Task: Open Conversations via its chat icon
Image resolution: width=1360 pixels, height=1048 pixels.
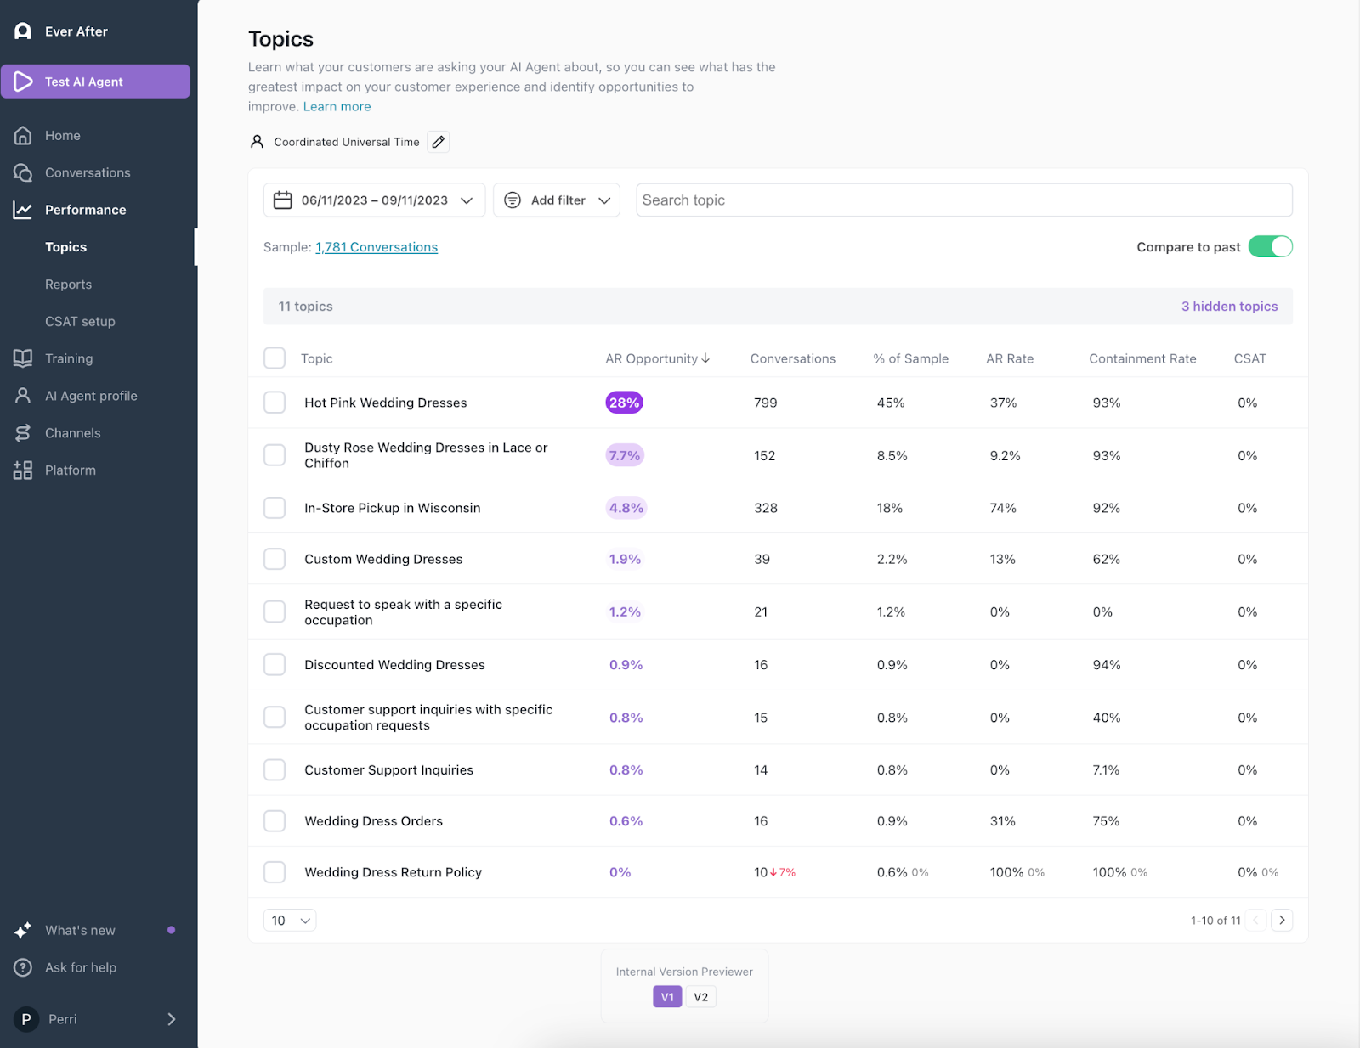Action: pyautogui.click(x=23, y=172)
